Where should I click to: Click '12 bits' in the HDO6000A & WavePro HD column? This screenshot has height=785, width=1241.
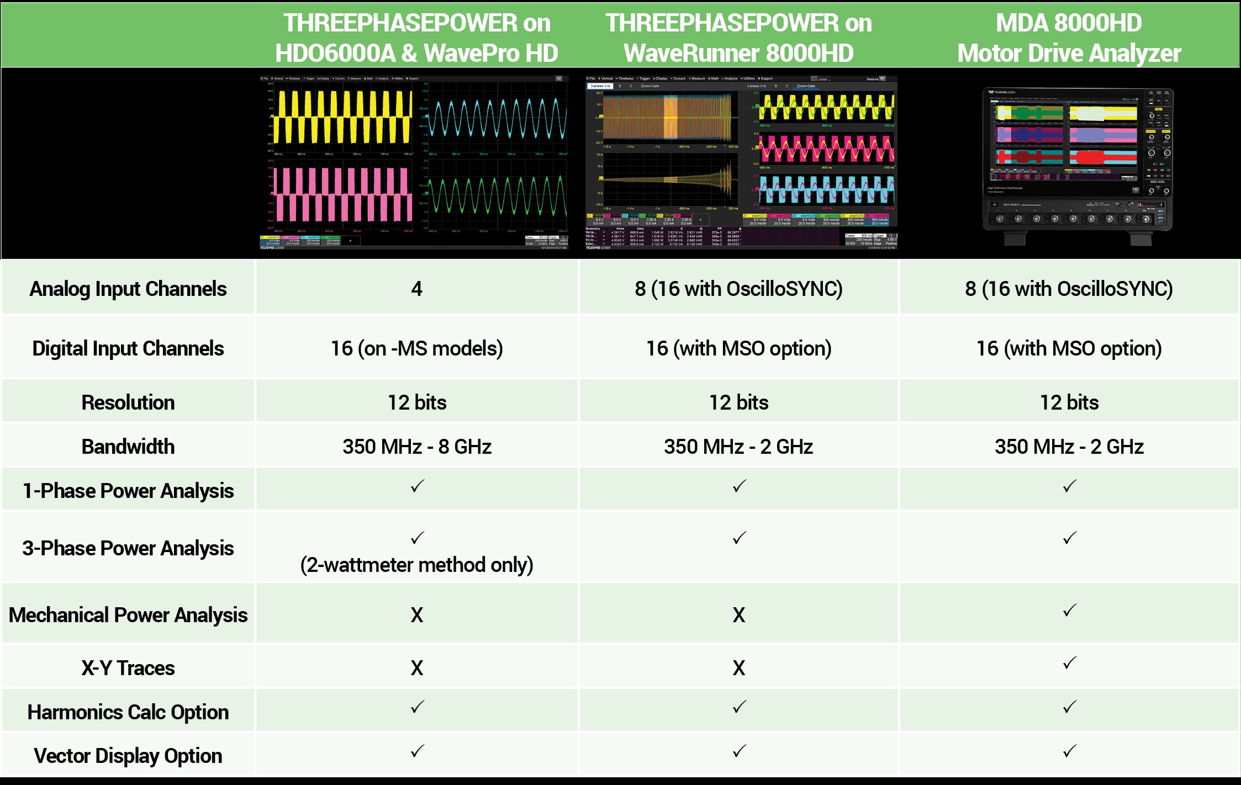coord(417,402)
